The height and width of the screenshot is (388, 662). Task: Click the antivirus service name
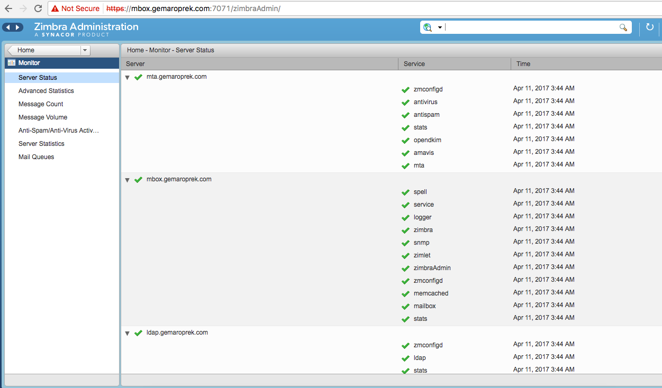pyautogui.click(x=425, y=102)
